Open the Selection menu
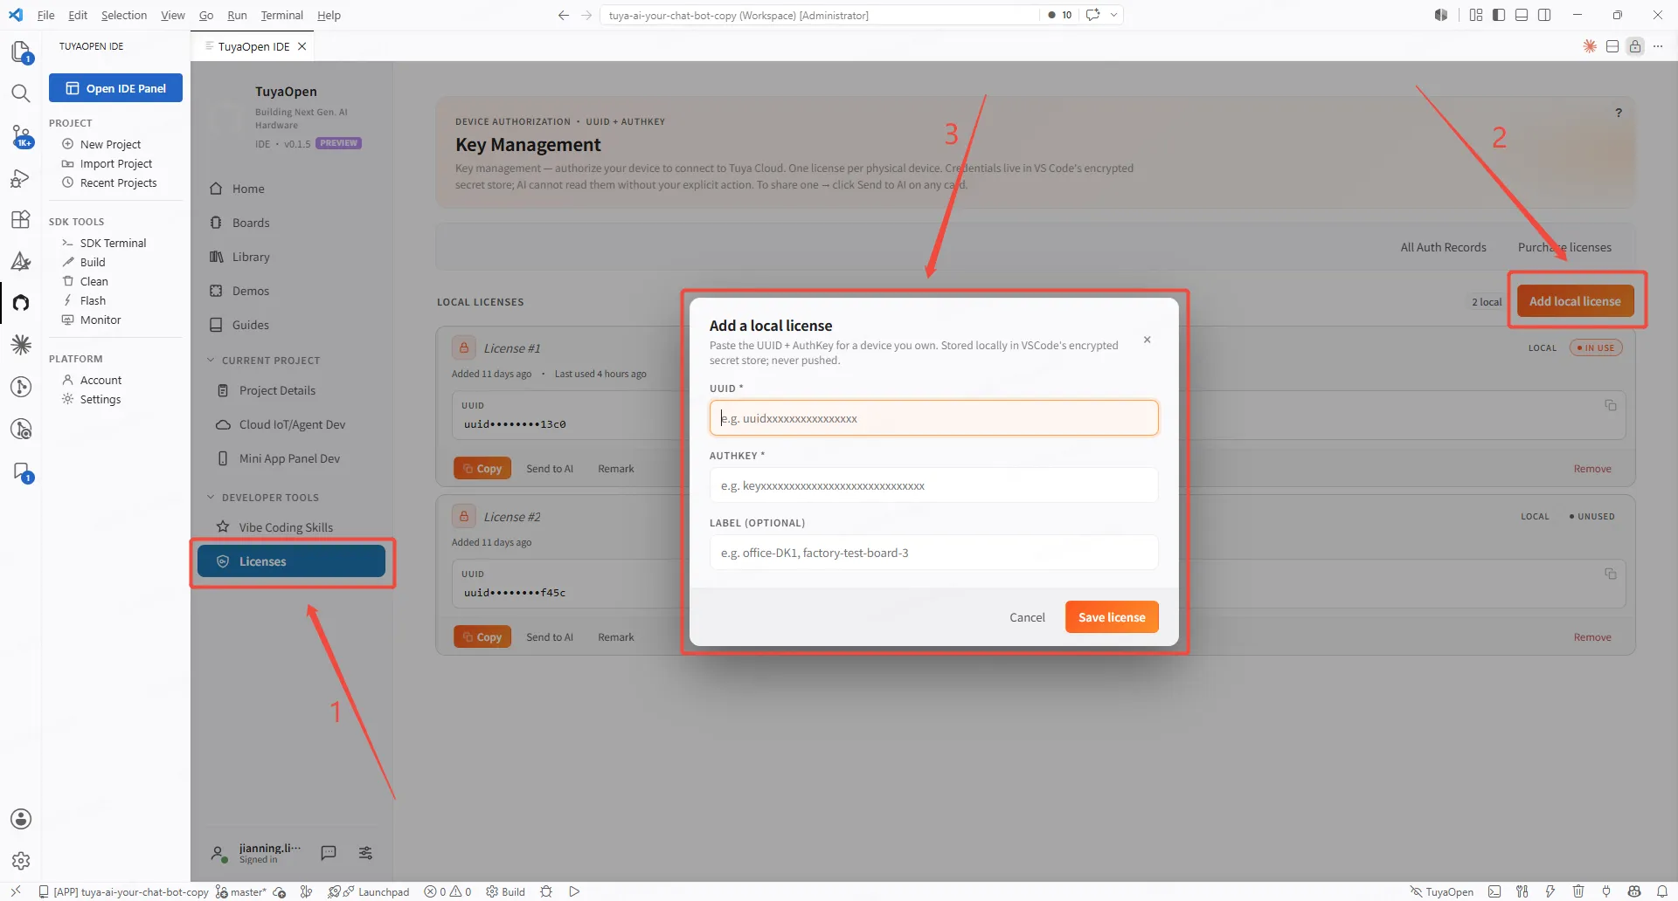Screen dimensions: 1678x901 tap(124, 15)
